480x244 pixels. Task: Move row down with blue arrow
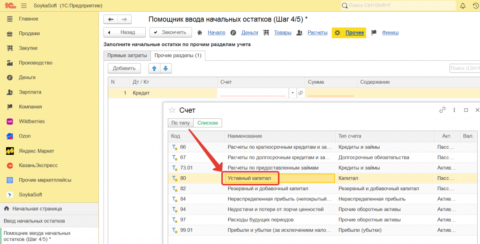coord(165,68)
